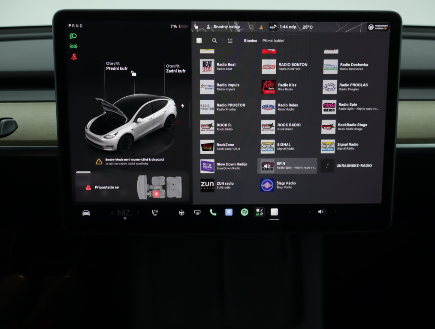
Task: Tap the headlights indicator icon
Action: [73, 36]
